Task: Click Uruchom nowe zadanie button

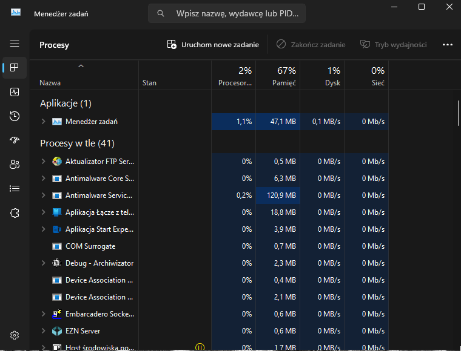Action: [x=213, y=45]
